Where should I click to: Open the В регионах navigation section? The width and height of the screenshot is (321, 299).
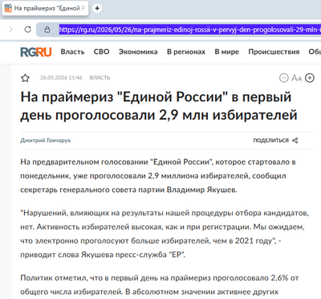pyautogui.click(x=186, y=52)
